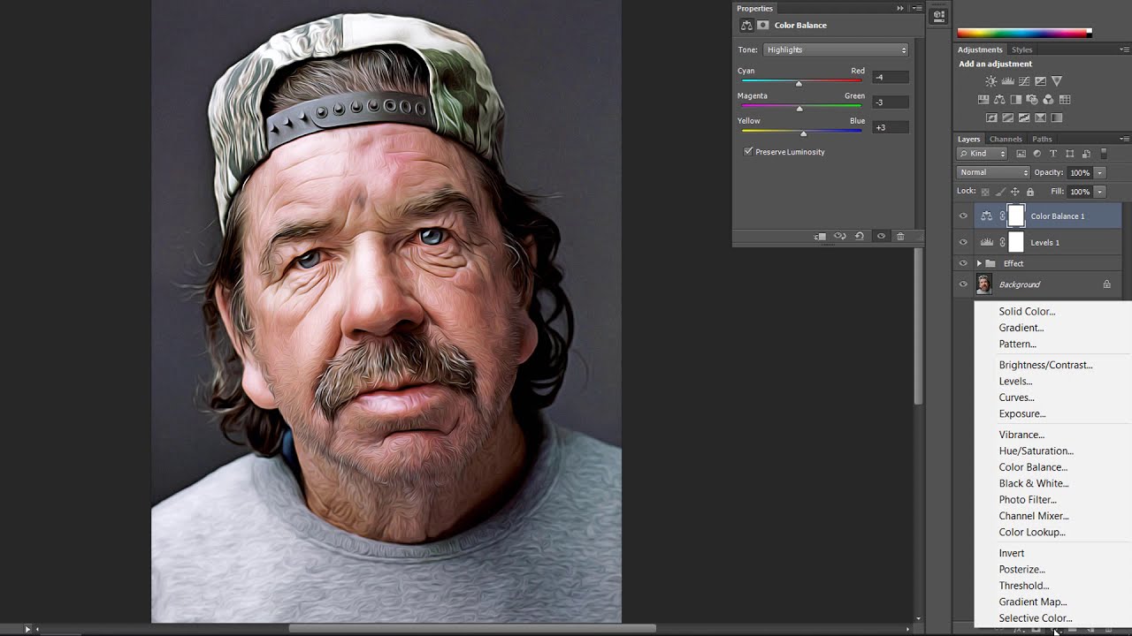The height and width of the screenshot is (636, 1132).
Task: Open the Opacity slider dropdown arrow
Action: pos(1100,172)
